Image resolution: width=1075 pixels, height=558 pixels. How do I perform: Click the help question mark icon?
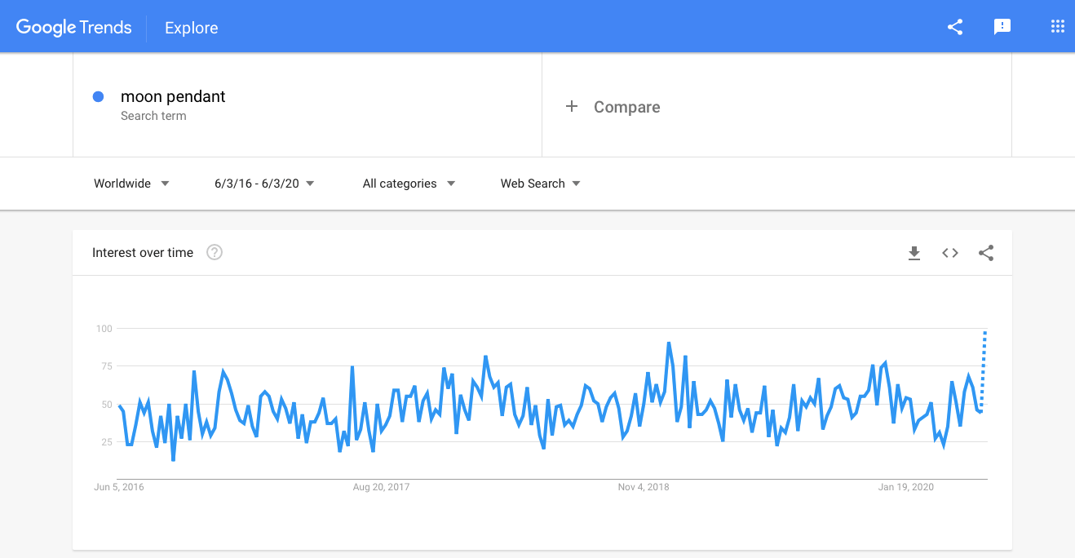[x=215, y=253]
